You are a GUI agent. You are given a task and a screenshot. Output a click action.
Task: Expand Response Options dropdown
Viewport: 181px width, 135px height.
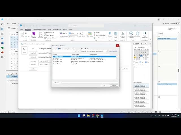click(51, 38)
